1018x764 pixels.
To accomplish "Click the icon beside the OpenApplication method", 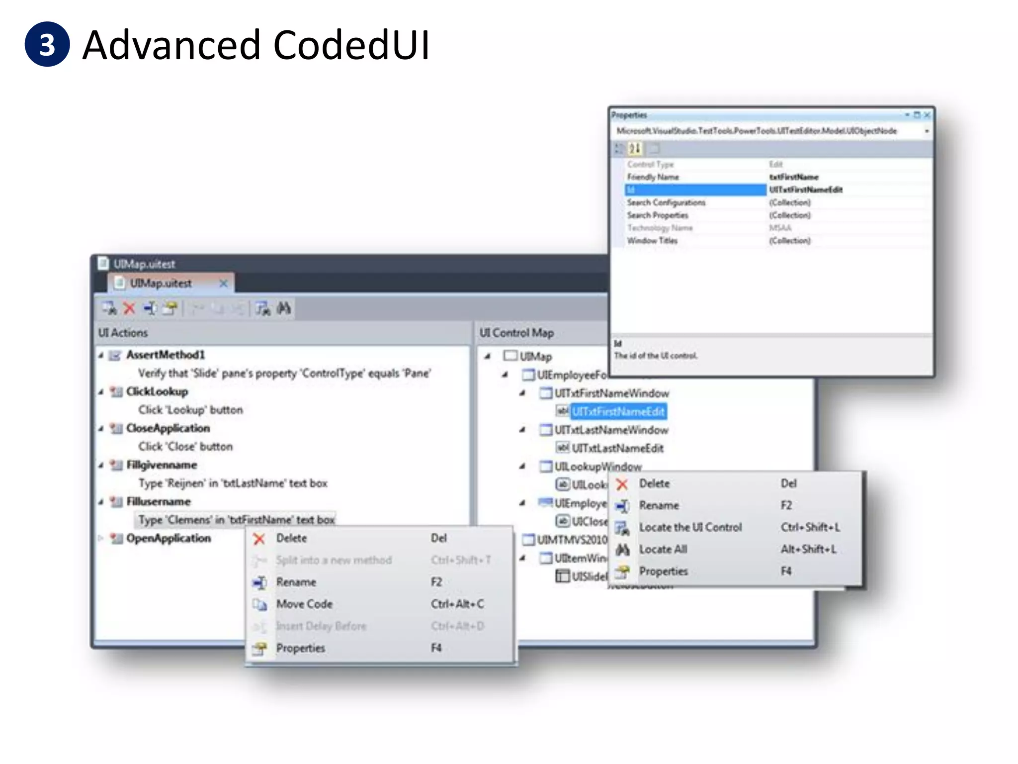I will pos(116,538).
